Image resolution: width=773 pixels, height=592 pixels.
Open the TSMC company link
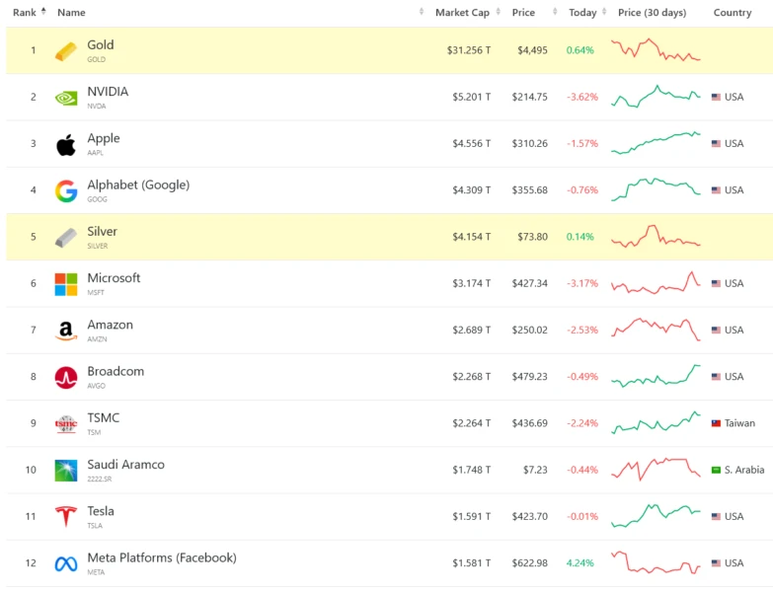(103, 417)
